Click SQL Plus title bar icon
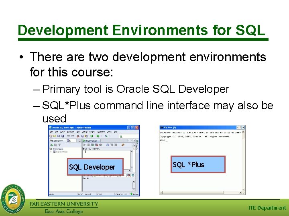The height and width of the screenshot is (216, 289). point(161,127)
